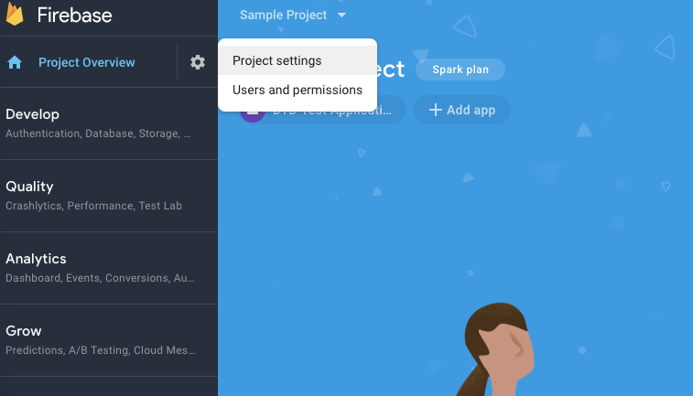Click the Crashlytics, Performance, Test Lab subtitle
The height and width of the screenshot is (396, 693).
coord(93,206)
